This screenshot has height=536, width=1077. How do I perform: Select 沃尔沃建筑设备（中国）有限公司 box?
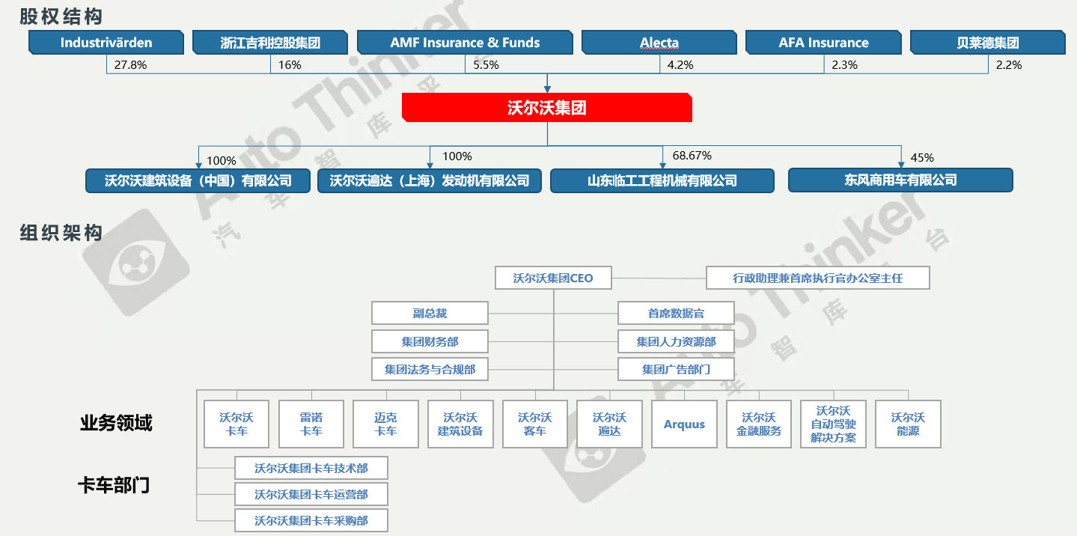click(198, 180)
